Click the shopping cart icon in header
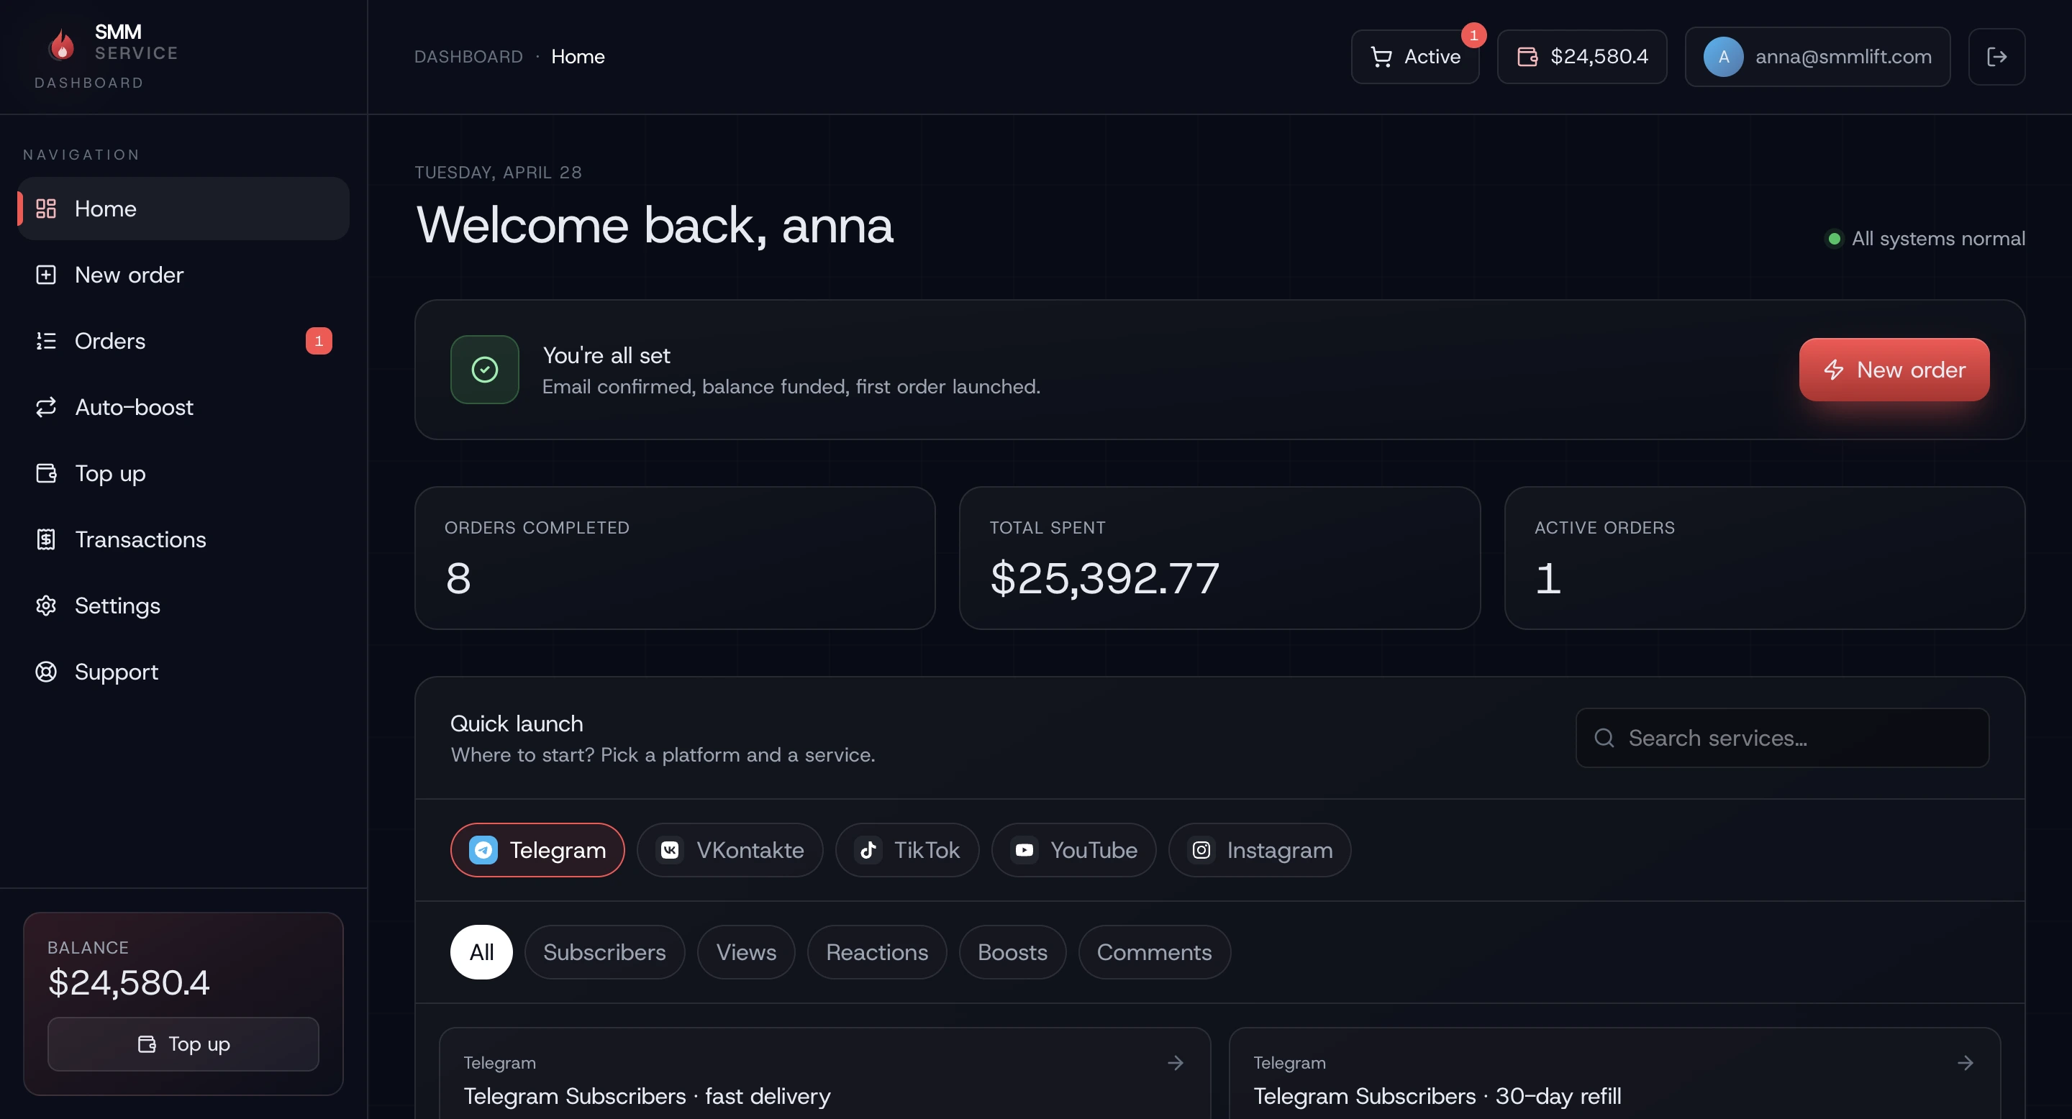 pos(1381,57)
